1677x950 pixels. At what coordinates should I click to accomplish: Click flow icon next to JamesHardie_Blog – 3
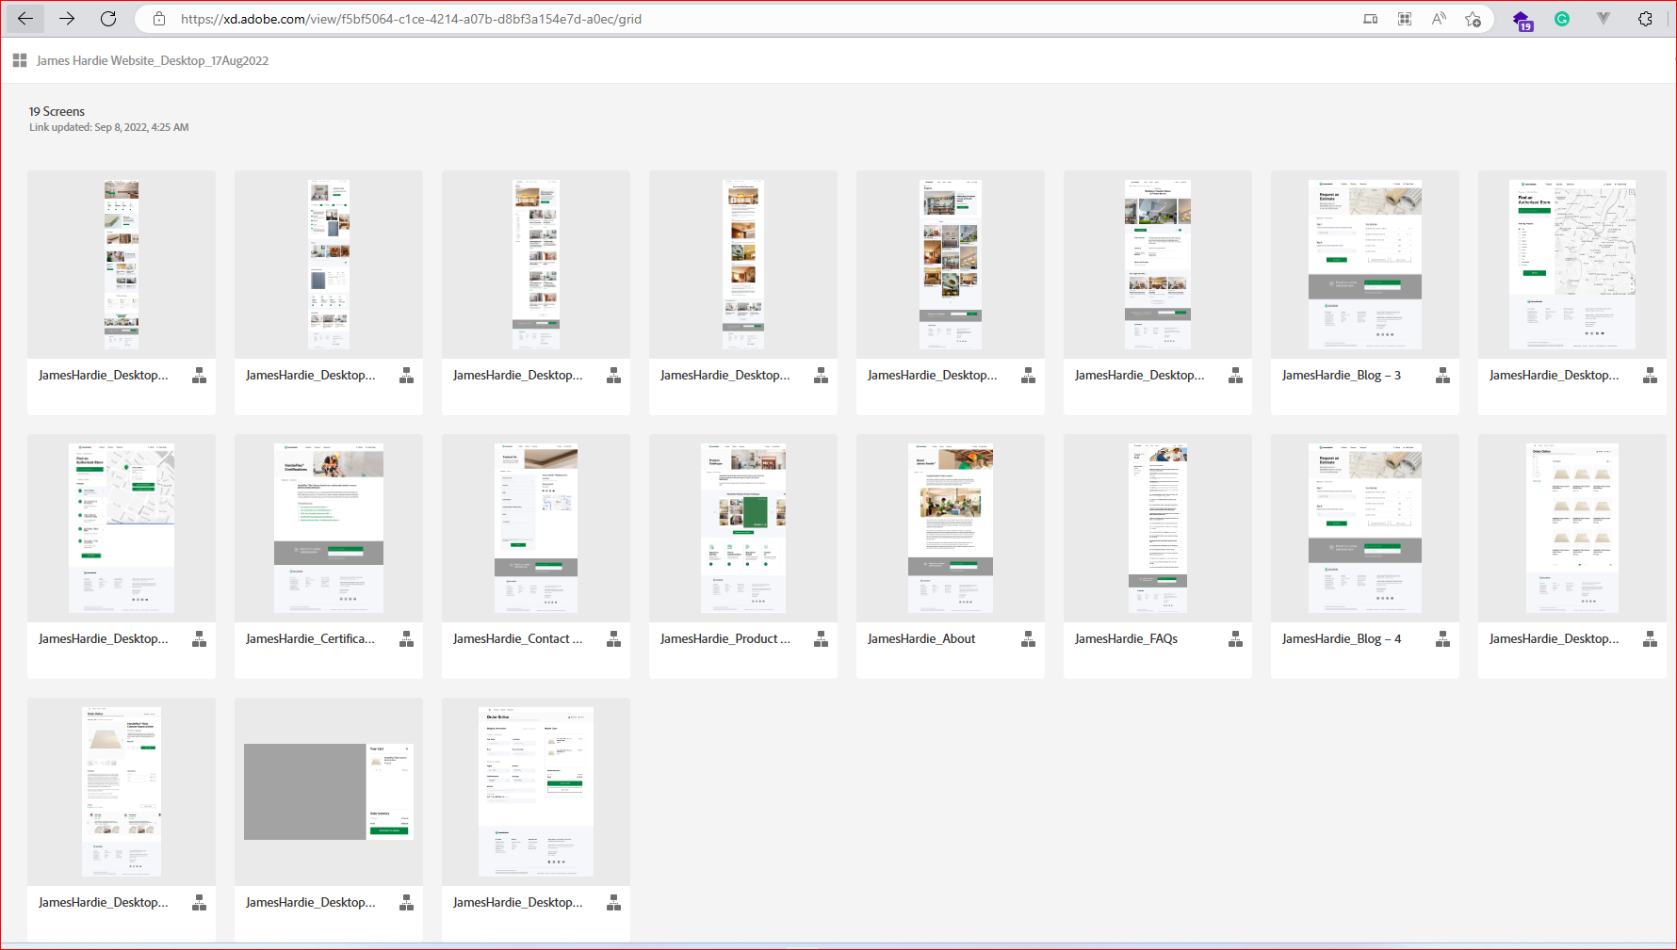(1442, 376)
